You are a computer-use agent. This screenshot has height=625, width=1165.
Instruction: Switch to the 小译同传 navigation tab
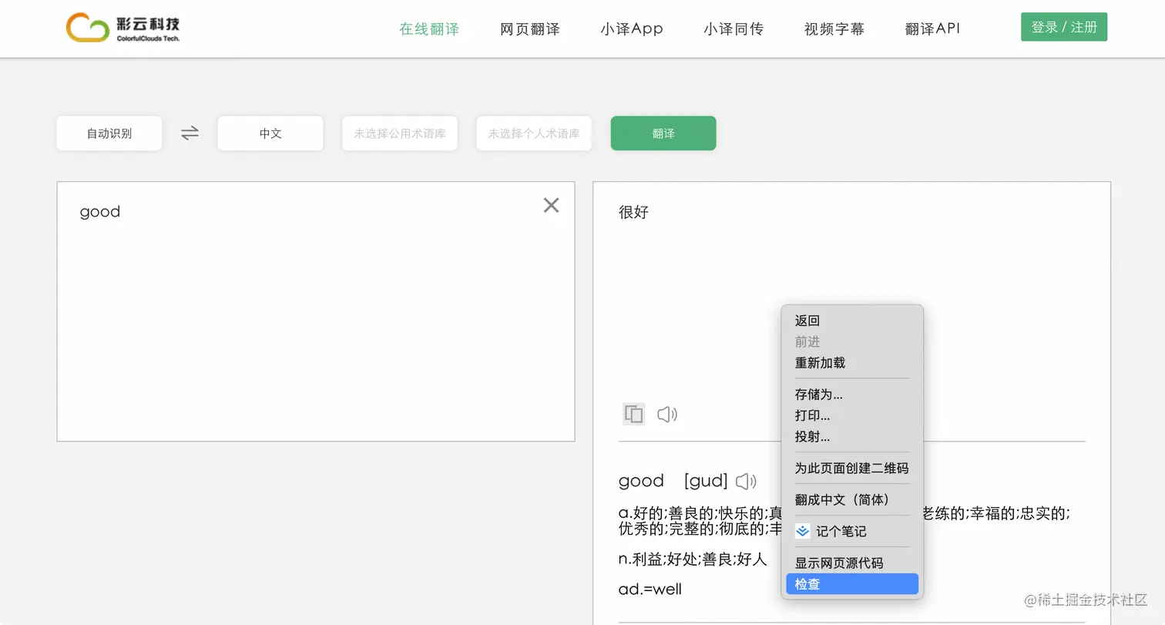(x=734, y=29)
